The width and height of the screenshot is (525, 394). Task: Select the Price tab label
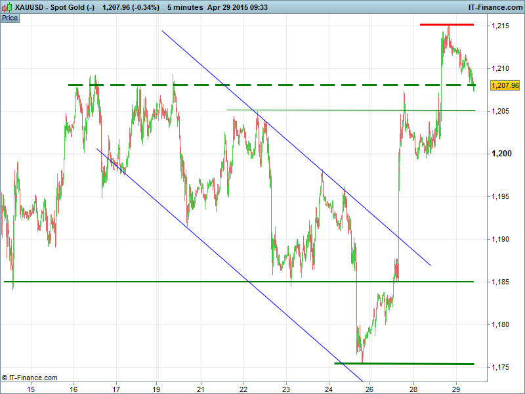[x=10, y=18]
